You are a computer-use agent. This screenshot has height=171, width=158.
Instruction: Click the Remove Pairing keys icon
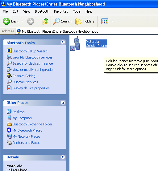coord(9,75)
